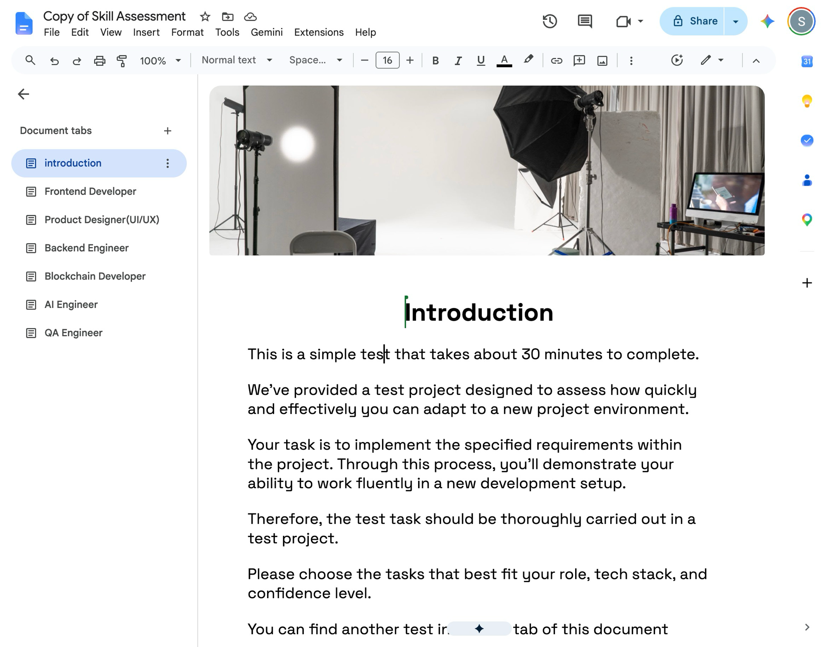The image size is (827, 647).
Task: Decrease the font size
Action: click(364, 60)
